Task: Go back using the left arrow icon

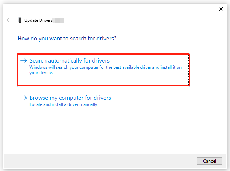Action: [9, 20]
